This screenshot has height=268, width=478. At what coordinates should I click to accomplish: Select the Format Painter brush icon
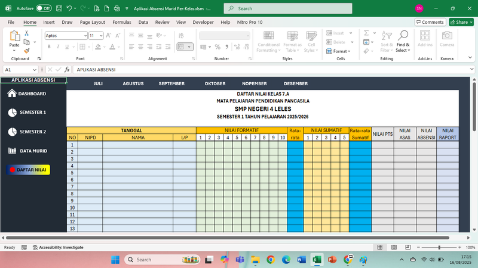point(27,51)
